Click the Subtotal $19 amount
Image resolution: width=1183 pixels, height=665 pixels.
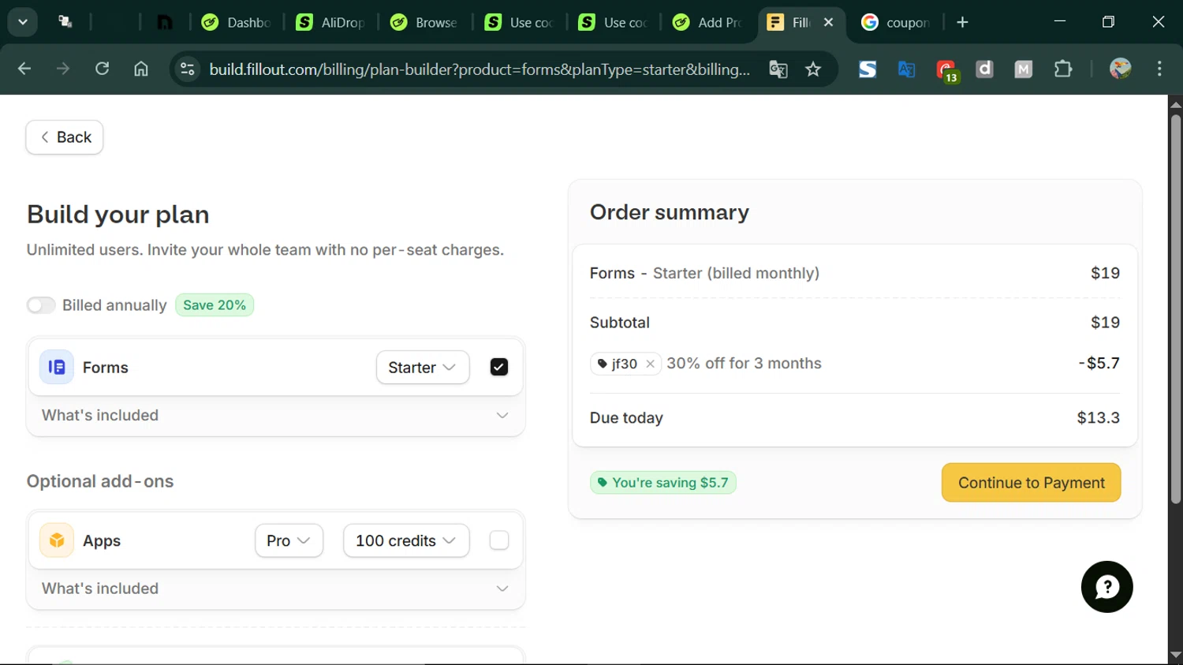point(1105,323)
